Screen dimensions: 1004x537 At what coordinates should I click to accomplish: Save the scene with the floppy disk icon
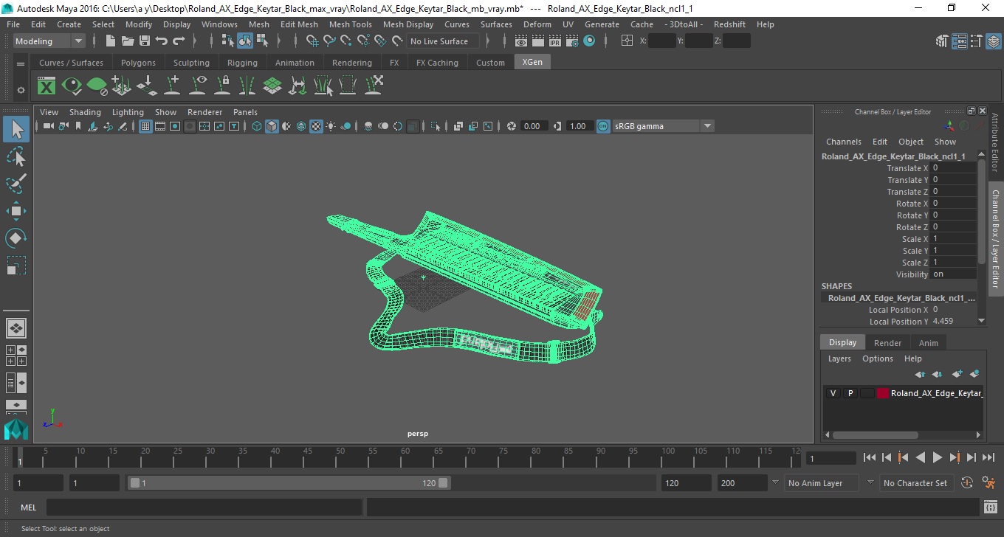(145, 41)
